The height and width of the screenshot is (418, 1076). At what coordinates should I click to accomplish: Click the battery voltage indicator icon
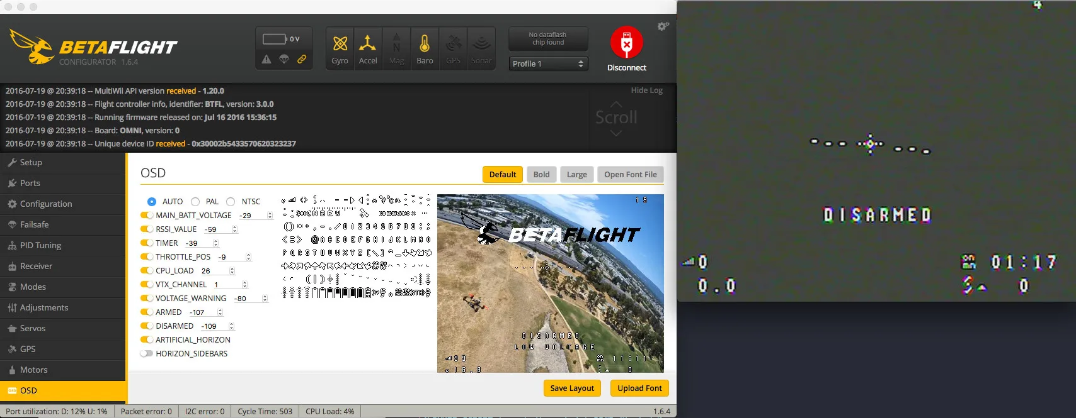click(275, 39)
